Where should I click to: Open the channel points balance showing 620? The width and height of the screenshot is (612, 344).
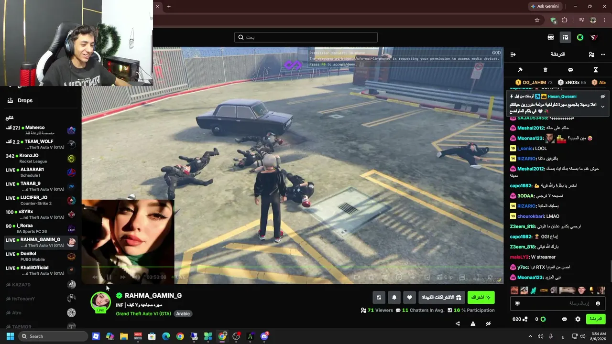(x=520, y=319)
